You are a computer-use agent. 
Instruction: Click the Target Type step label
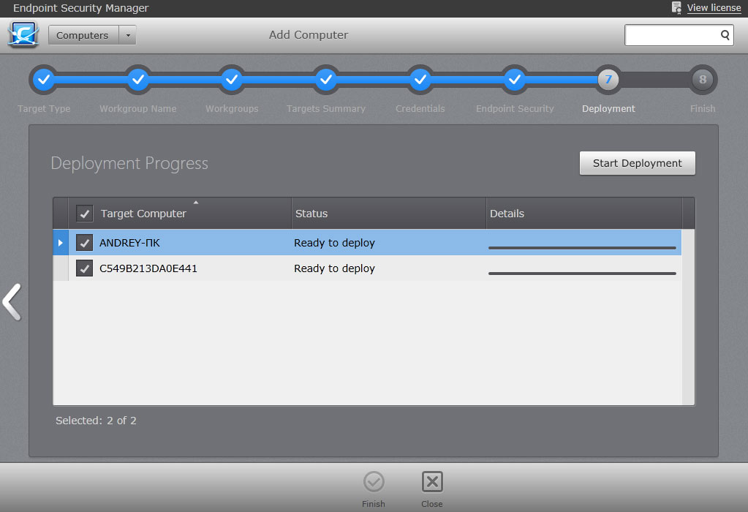tap(44, 109)
